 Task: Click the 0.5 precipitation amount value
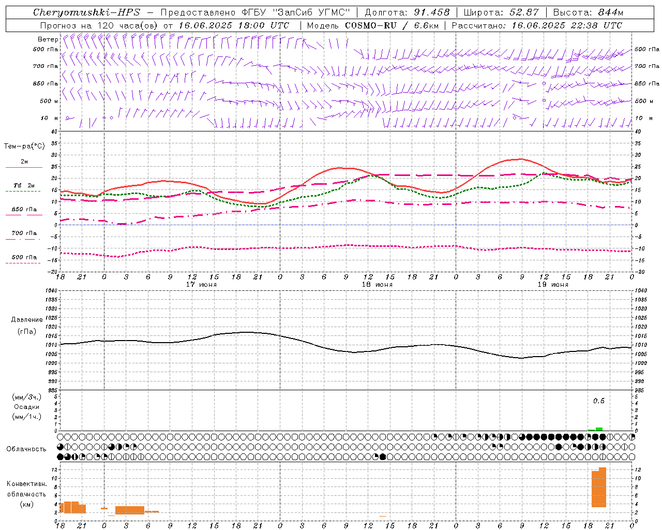click(598, 401)
